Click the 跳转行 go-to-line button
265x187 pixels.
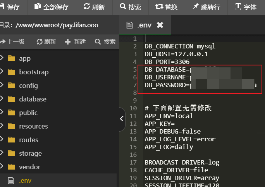tap(206, 7)
